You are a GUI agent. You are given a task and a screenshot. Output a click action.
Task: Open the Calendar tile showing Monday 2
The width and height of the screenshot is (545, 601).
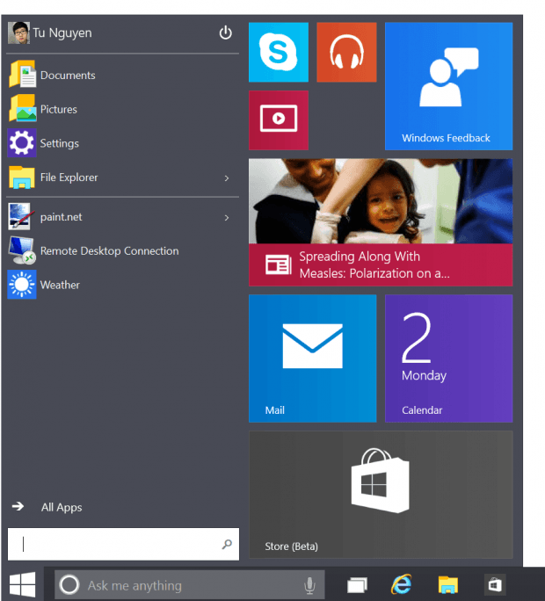tap(448, 358)
